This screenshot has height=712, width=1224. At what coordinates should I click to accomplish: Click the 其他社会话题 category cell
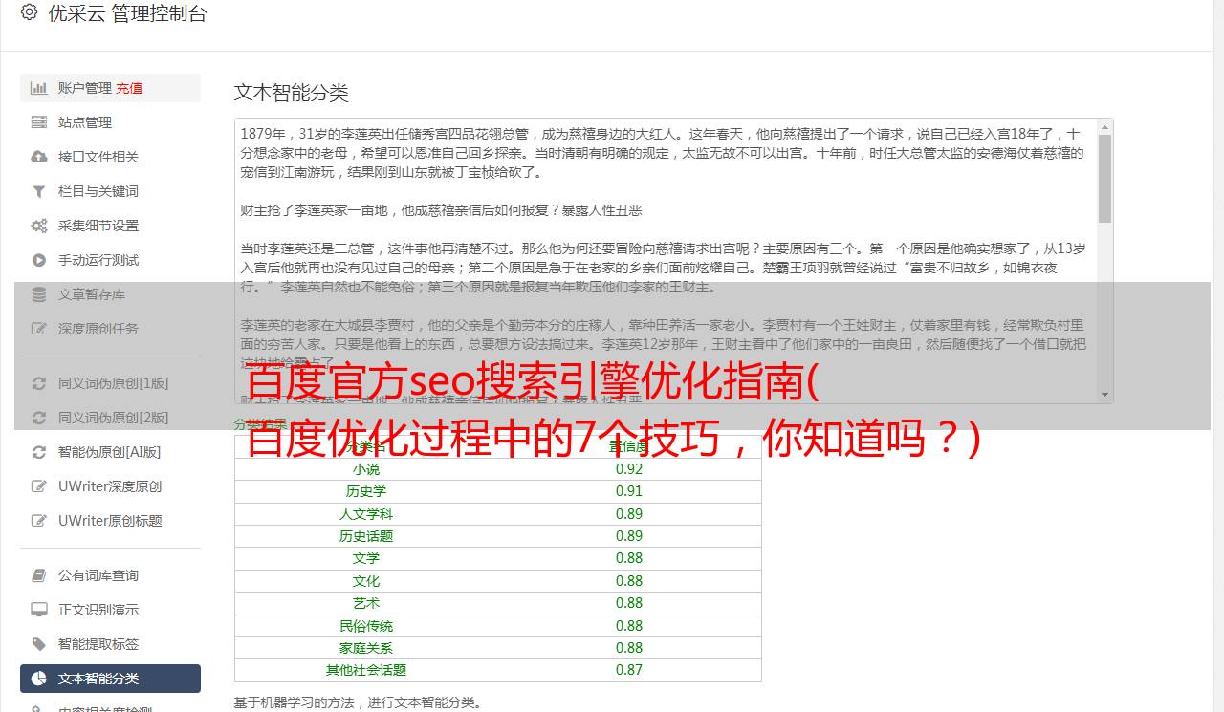(366, 670)
